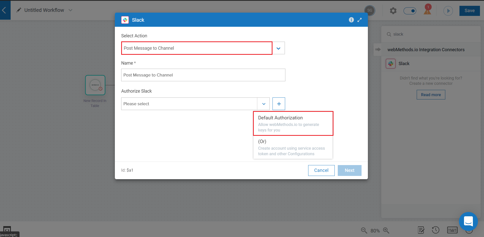Open the execution history clock icon

pos(435,230)
